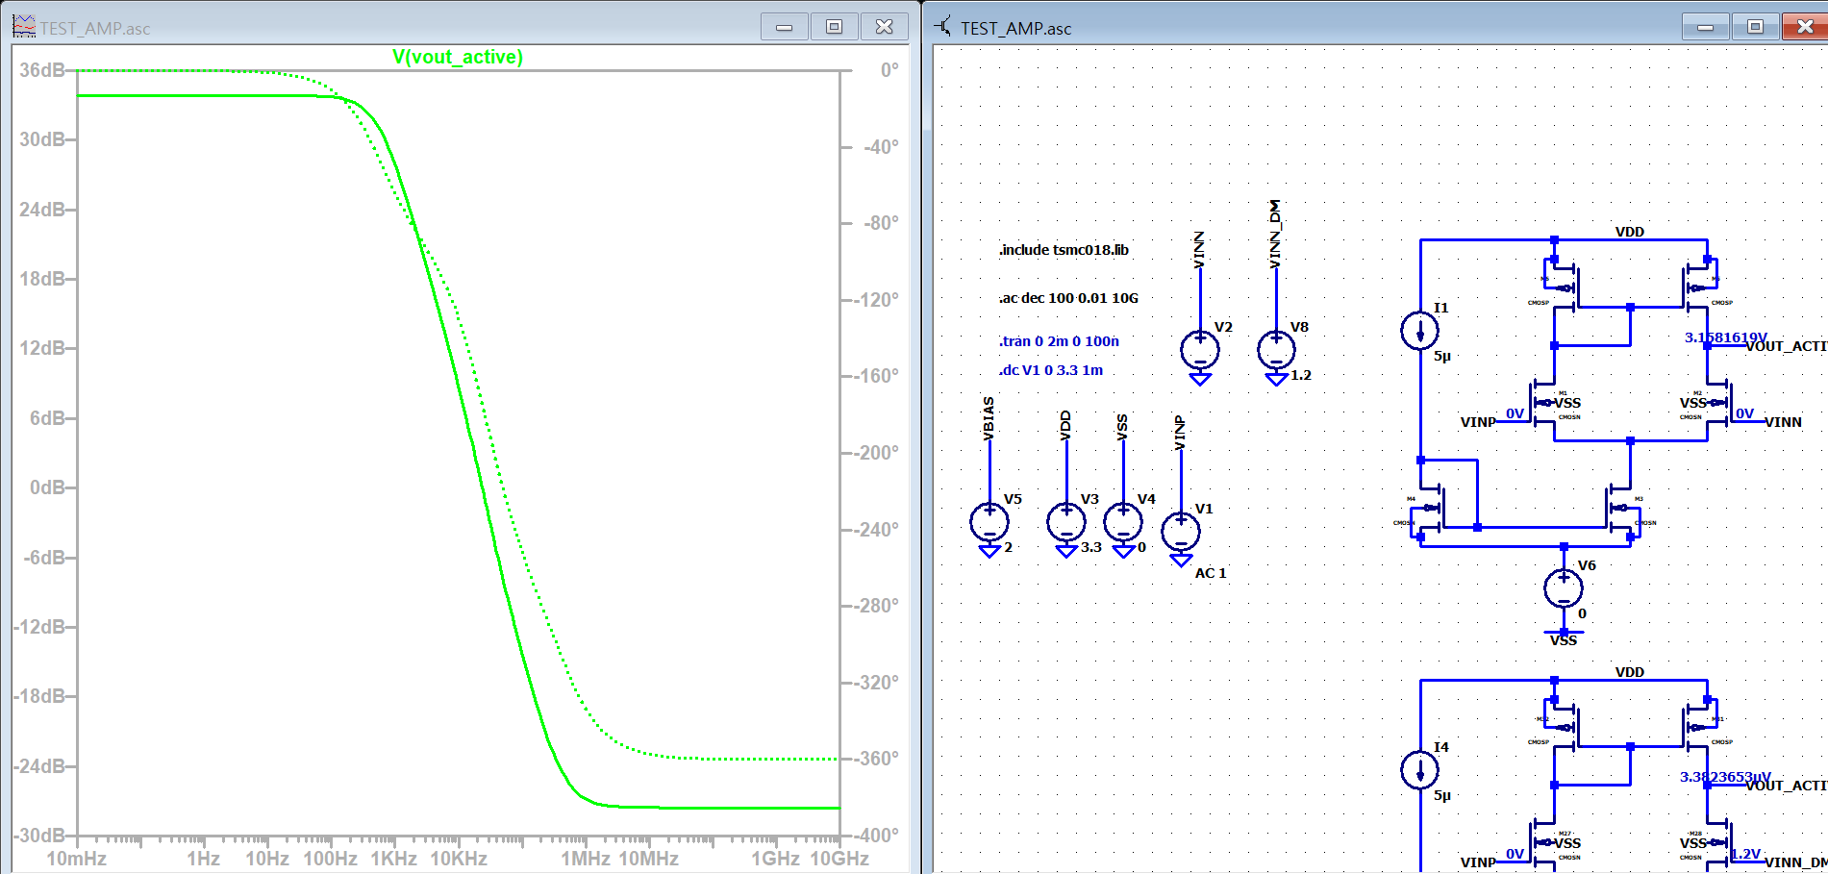Click the 1.2 value of V8
Image resolution: width=1828 pixels, height=874 pixels.
[1301, 375]
